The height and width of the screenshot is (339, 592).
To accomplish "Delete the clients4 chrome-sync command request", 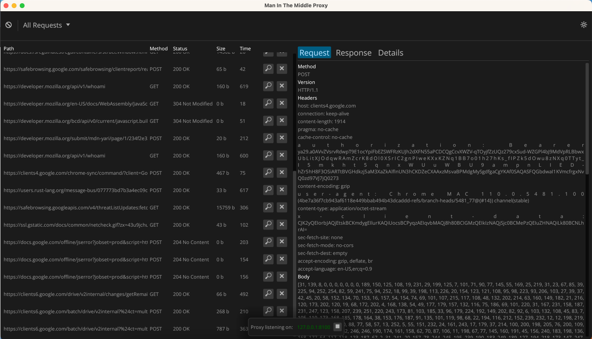I will [x=282, y=173].
